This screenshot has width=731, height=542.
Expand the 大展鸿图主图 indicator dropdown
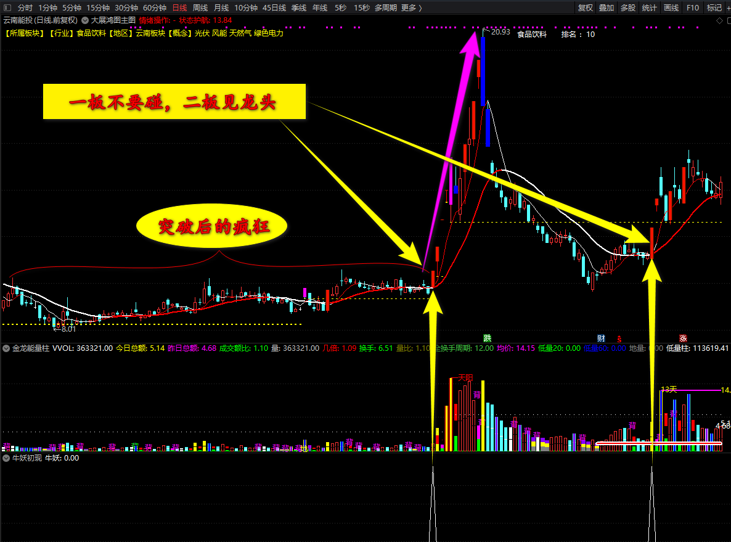point(85,20)
